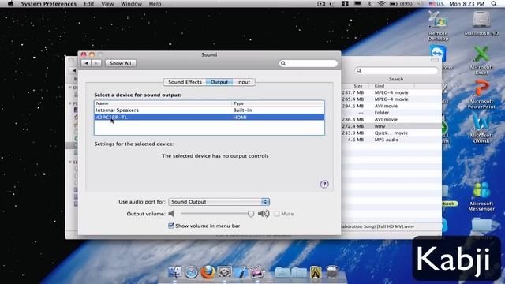This screenshot has width=505, height=284.
Task: Sort devices by the Type column header
Action: coord(278,103)
